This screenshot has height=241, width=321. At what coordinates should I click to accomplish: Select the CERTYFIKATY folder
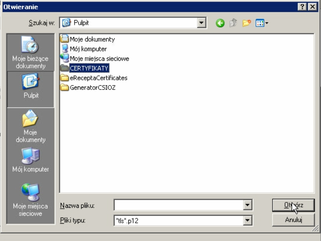[89, 68]
